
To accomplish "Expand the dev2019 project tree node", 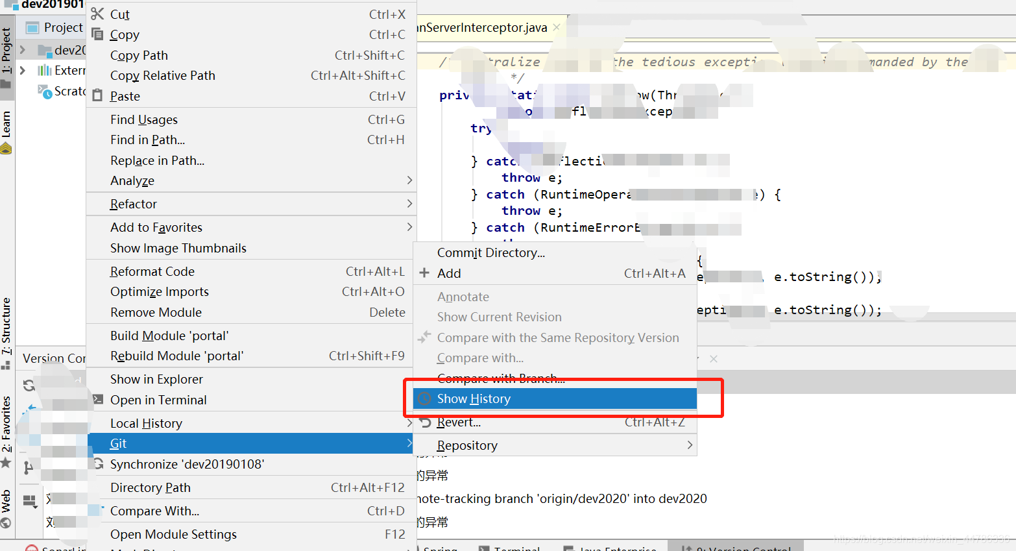I will 23,50.
